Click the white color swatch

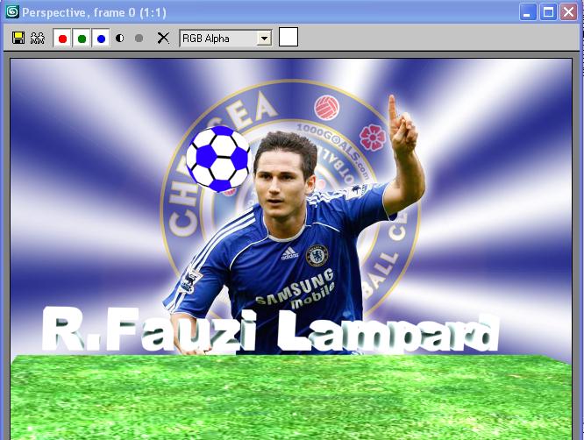pyautogui.click(x=288, y=37)
